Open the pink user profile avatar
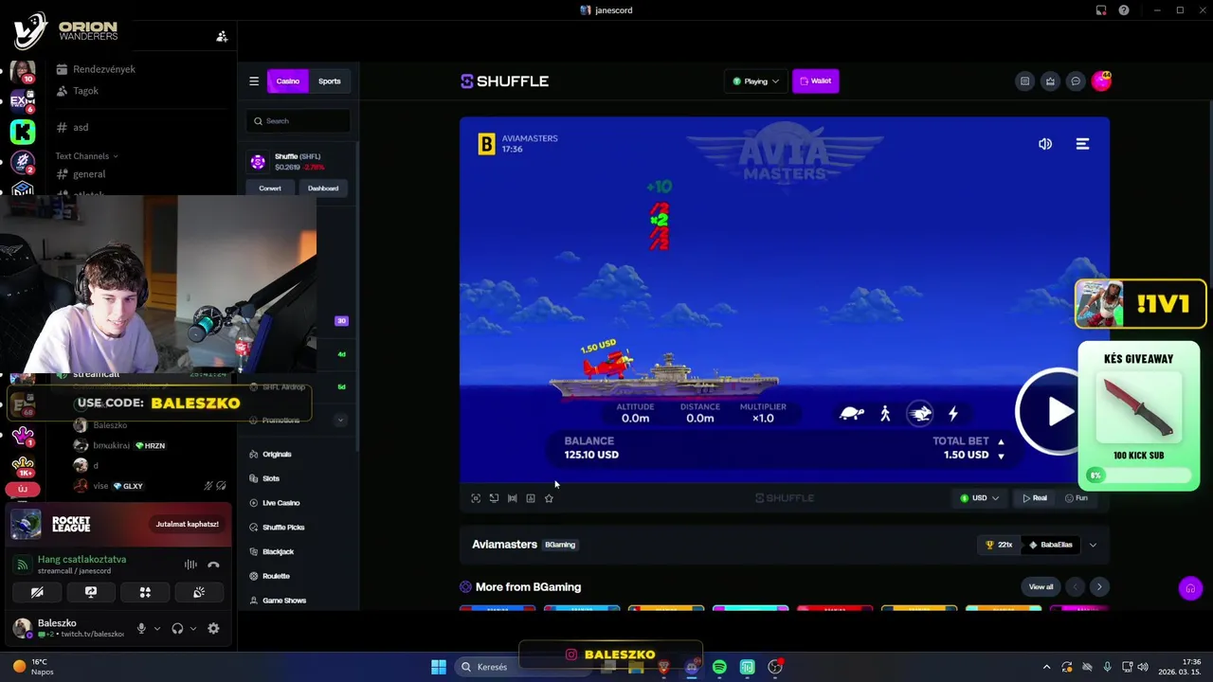The image size is (1213, 682). tap(1101, 81)
